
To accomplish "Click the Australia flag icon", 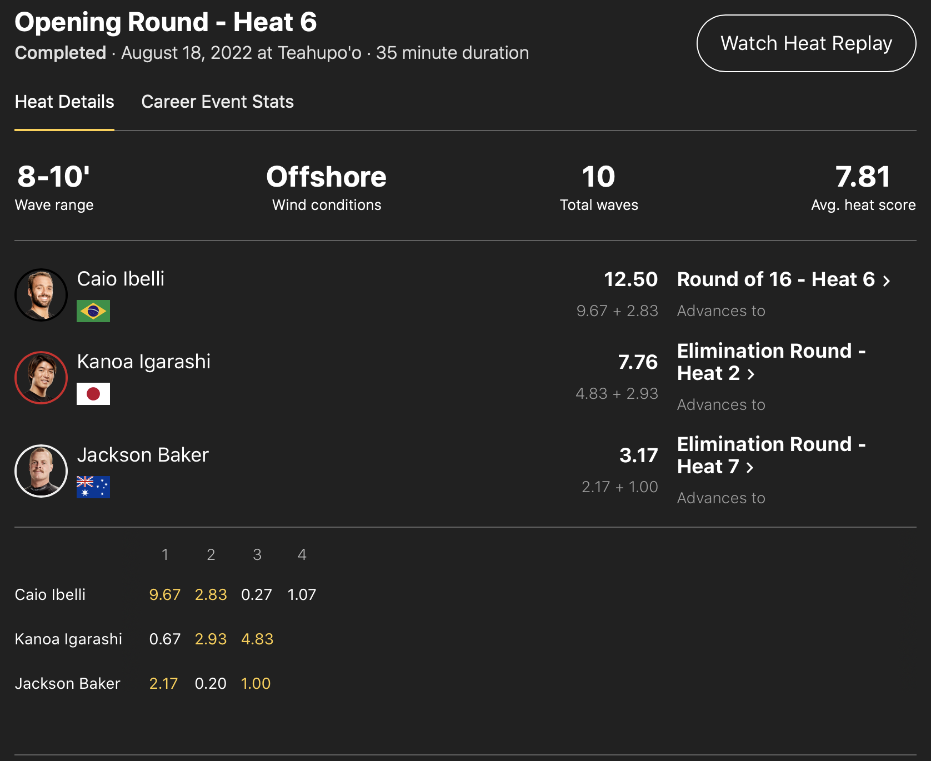I will pos(93,487).
